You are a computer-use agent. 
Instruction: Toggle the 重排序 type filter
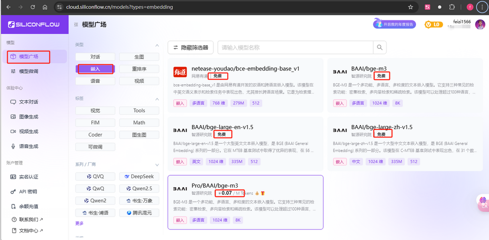point(139,69)
